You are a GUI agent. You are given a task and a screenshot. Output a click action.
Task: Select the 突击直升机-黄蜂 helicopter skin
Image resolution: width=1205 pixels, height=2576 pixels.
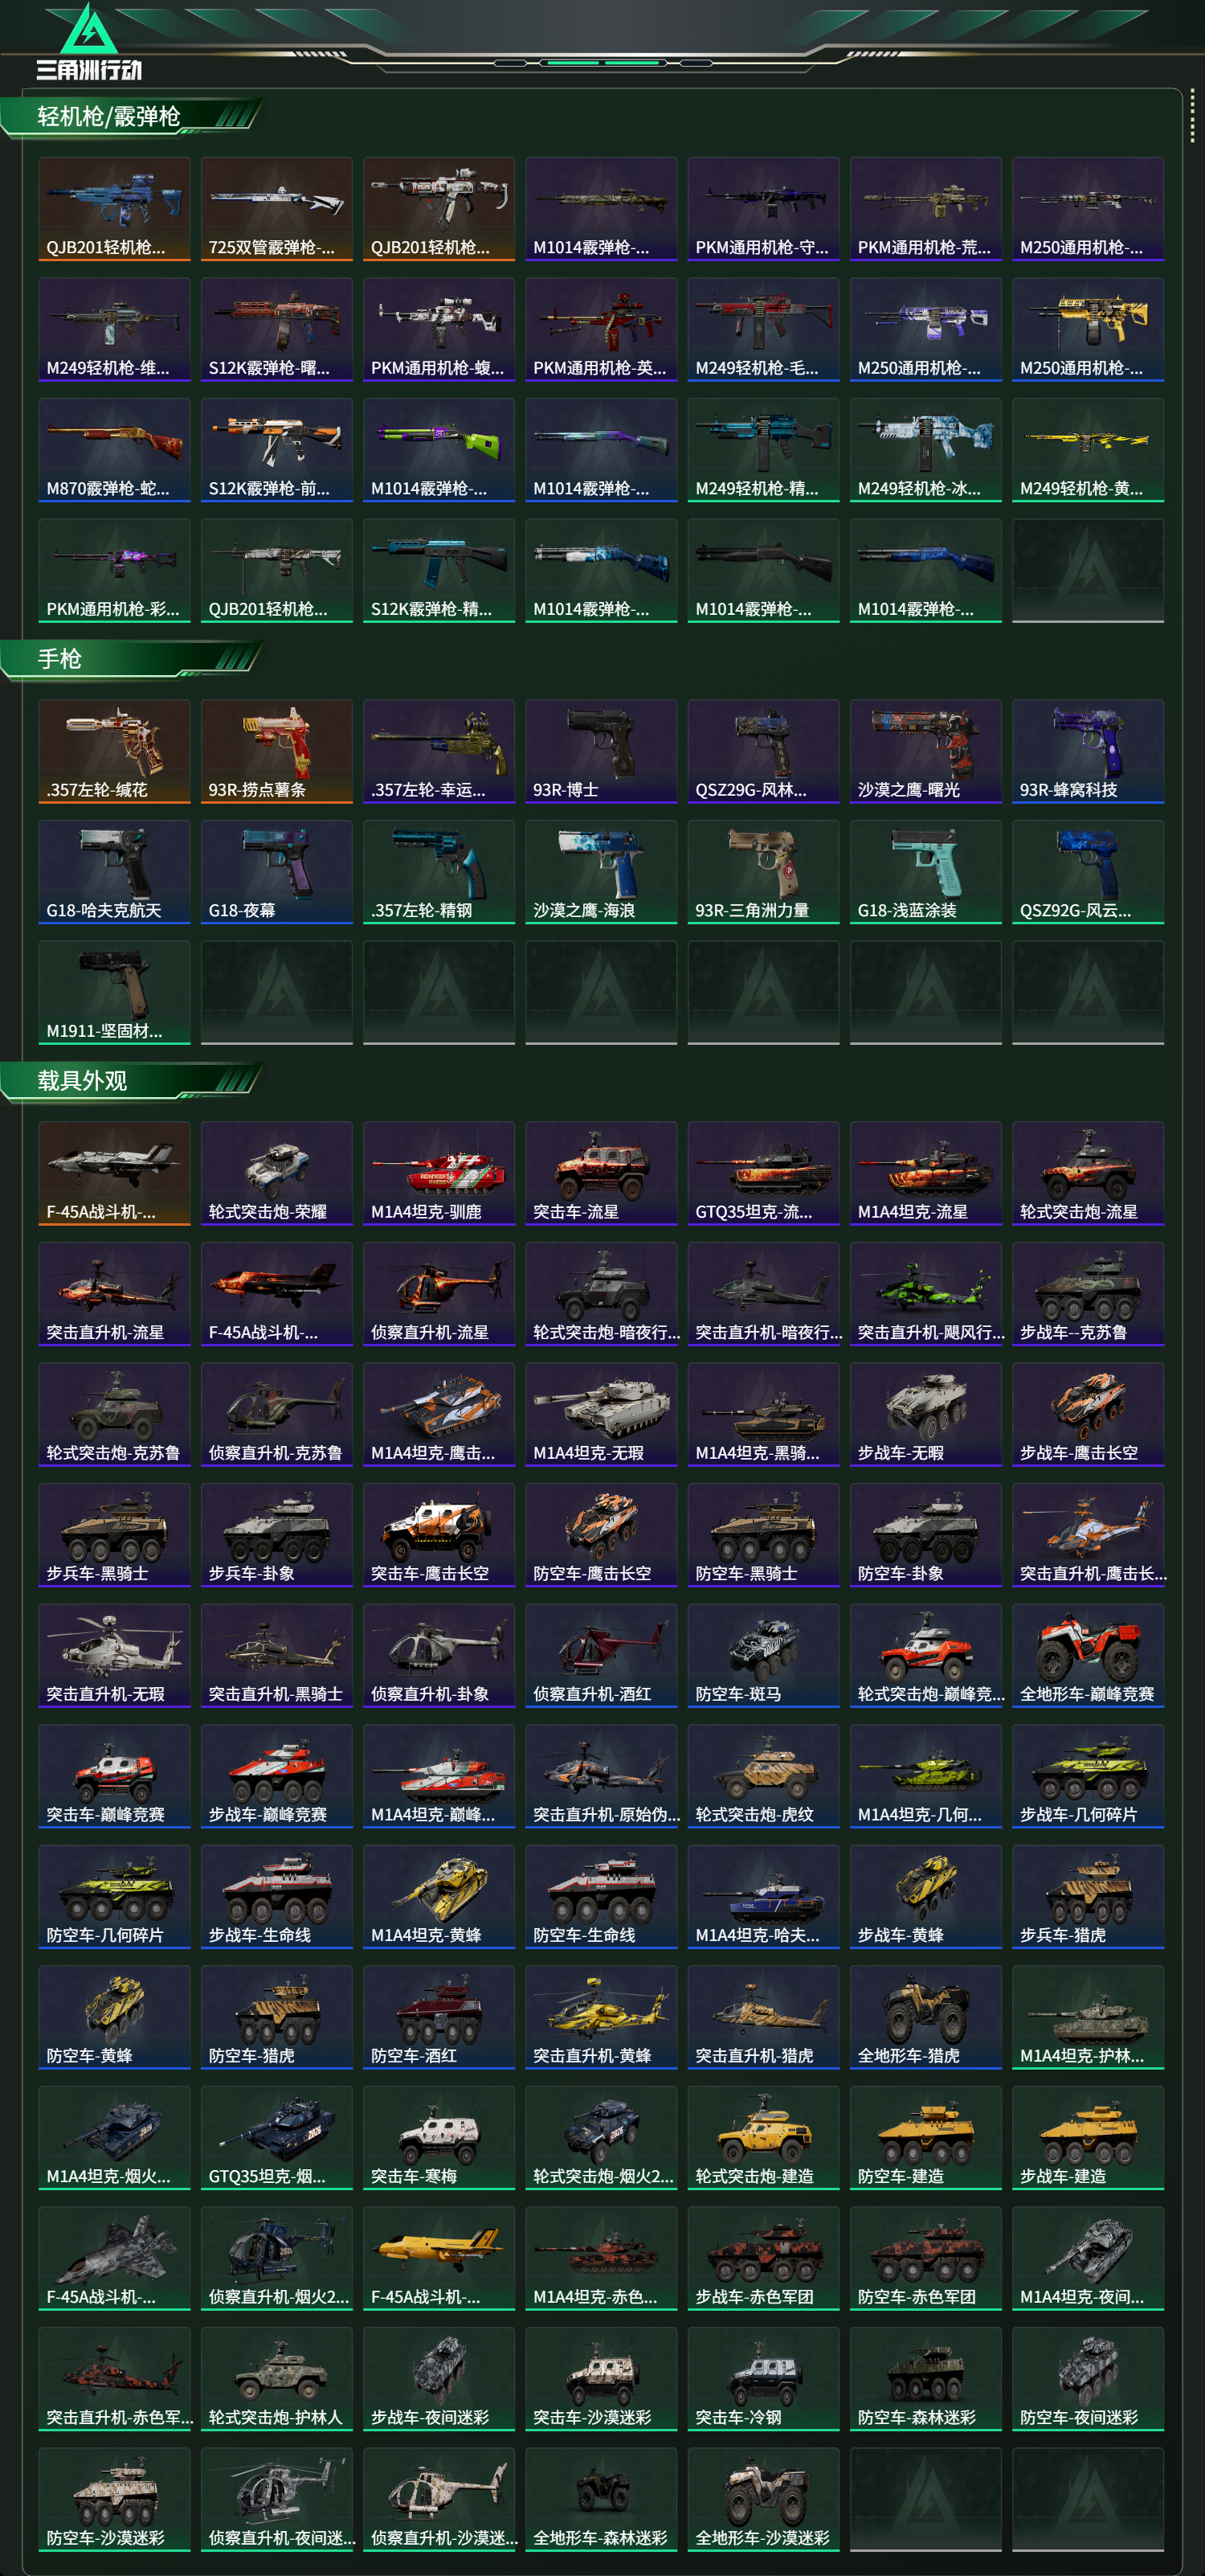pyautogui.click(x=601, y=2017)
